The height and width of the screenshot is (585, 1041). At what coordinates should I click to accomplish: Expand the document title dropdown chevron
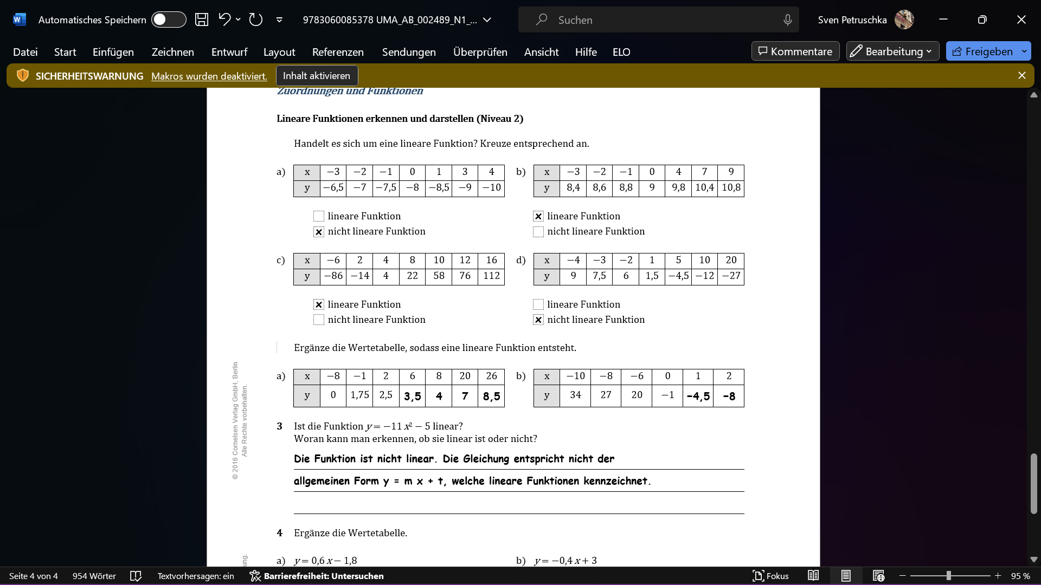[487, 20]
